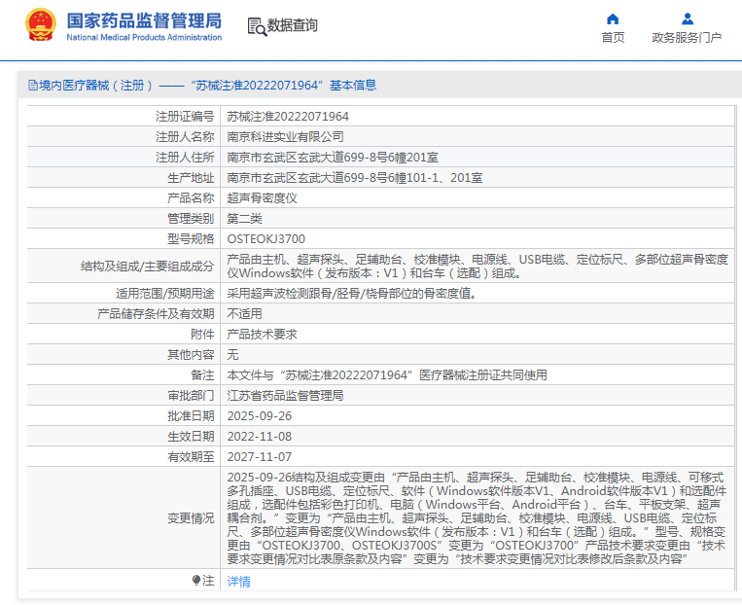Open the 详情 link in the note row
Screen dimensions: 742x605
pyautogui.click(x=238, y=582)
